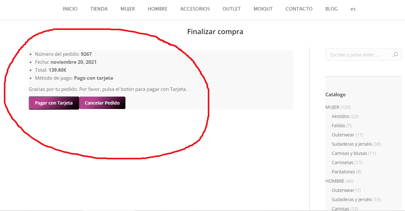
Task: Open the MOIQUT menu item
Action: (x=263, y=9)
